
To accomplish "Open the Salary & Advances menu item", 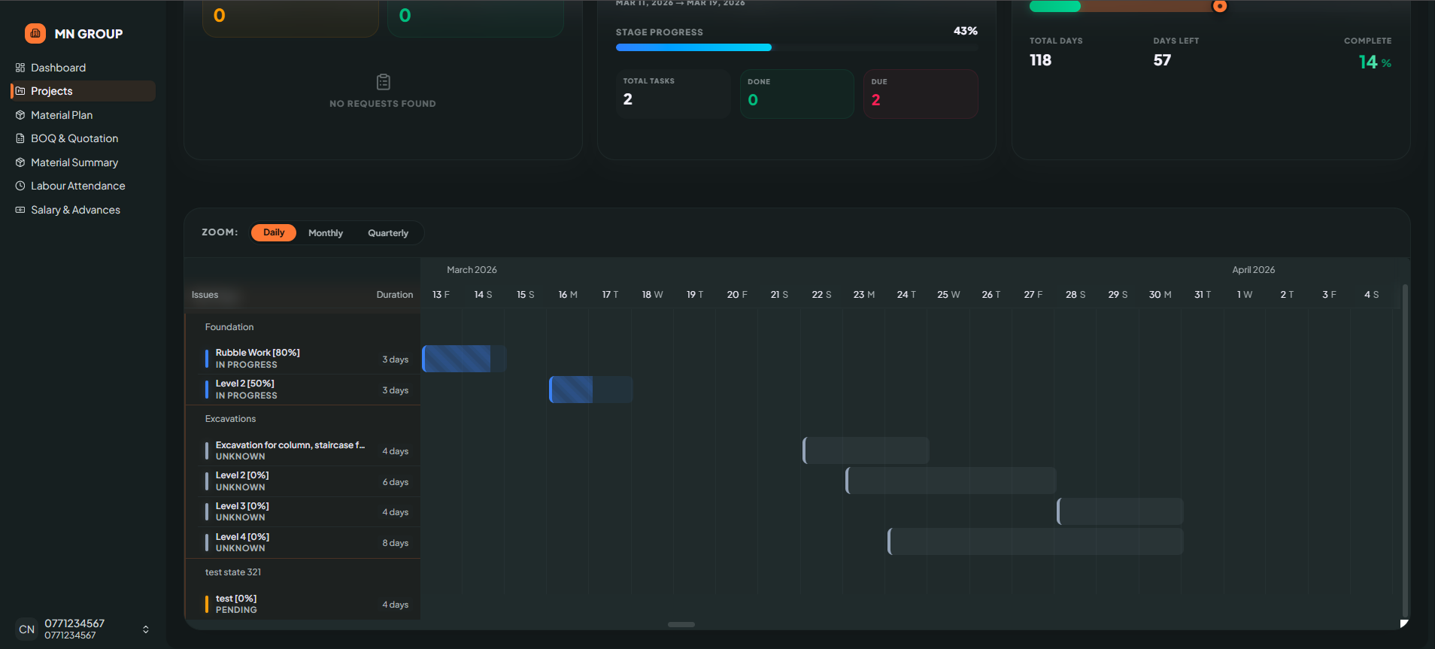I will pos(83,210).
